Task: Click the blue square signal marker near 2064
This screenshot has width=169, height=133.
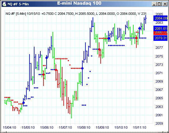Action: pos(24,103)
